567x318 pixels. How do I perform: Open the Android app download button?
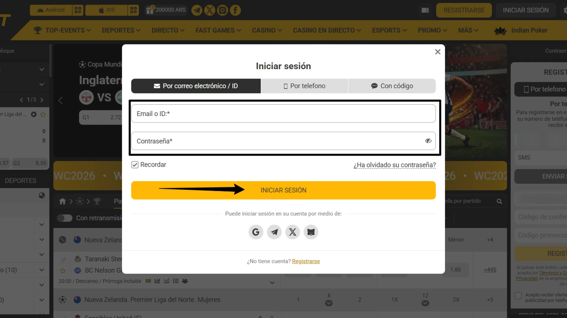point(51,10)
